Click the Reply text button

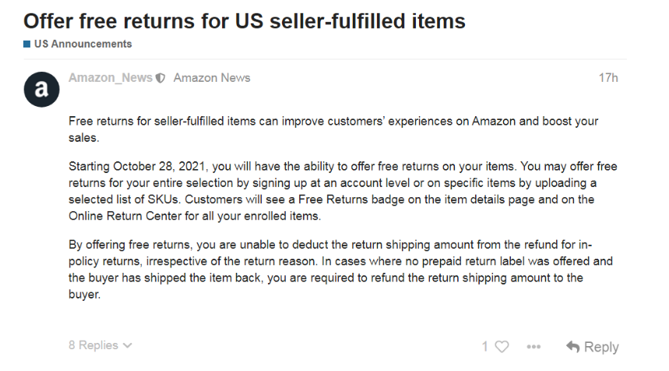point(601,347)
